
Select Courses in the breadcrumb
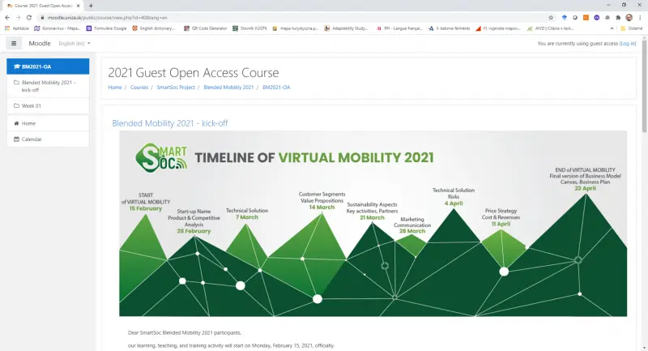[x=139, y=87]
